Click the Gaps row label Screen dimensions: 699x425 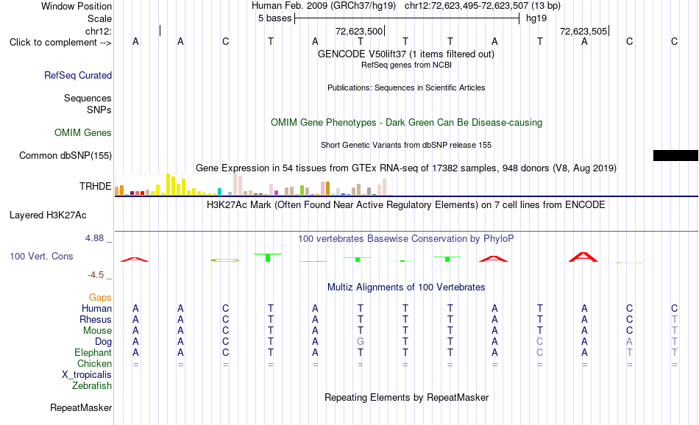pos(100,297)
